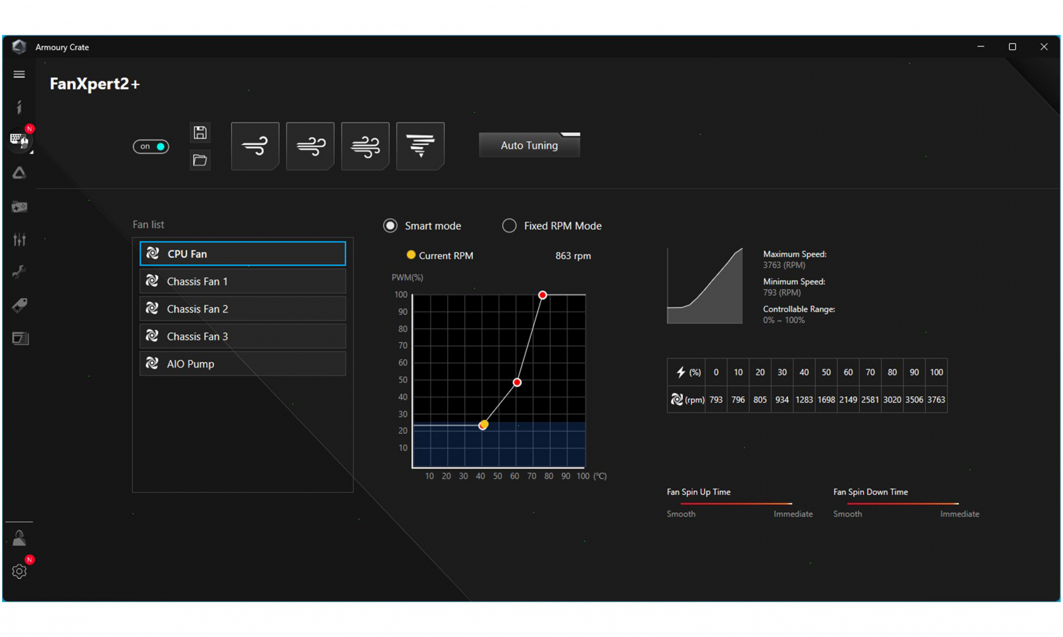
Task: Click the Maximum Speed label
Action: [795, 254]
